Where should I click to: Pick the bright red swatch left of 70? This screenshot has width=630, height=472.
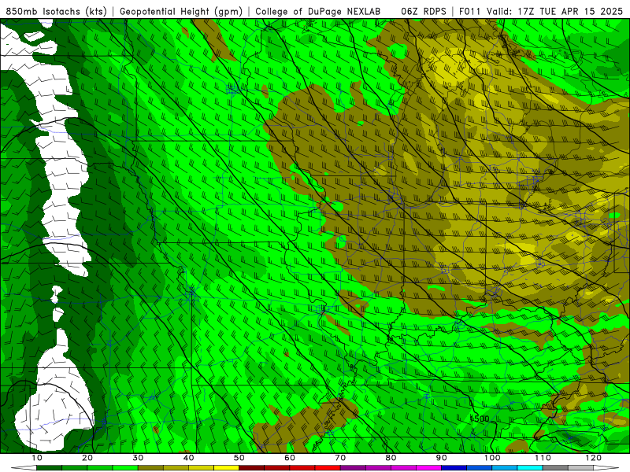[328, 468]
